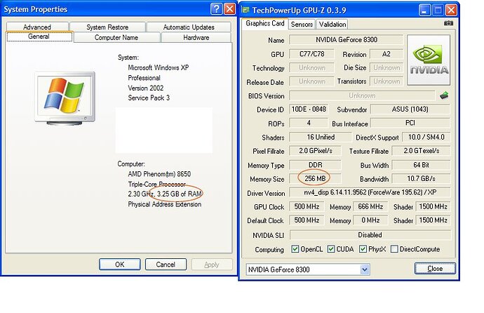This screenshot has height=313, width=484.
Task: Select the Graphics Card tab in GPU-Z
Action: 265,23
